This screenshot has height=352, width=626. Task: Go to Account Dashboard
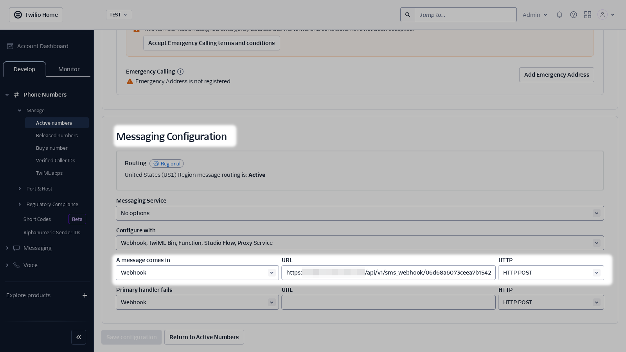[x=43, y=46]
